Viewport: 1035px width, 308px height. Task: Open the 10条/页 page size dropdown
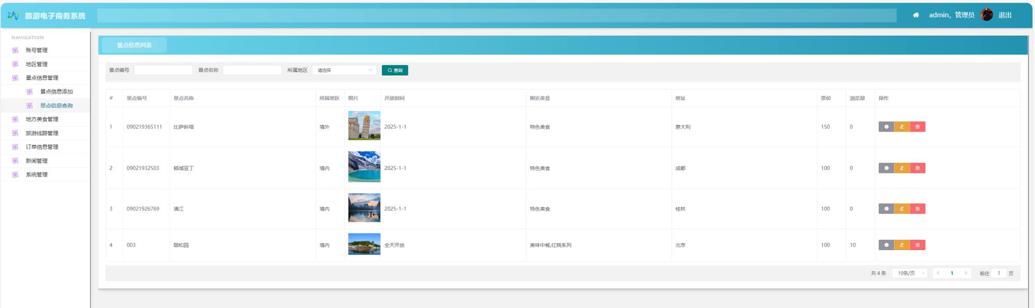909,273
